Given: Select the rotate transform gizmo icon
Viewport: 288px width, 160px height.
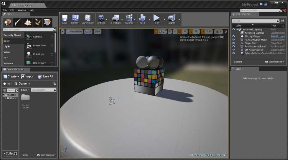Looking at the screenshot, I should coord(160,32).
